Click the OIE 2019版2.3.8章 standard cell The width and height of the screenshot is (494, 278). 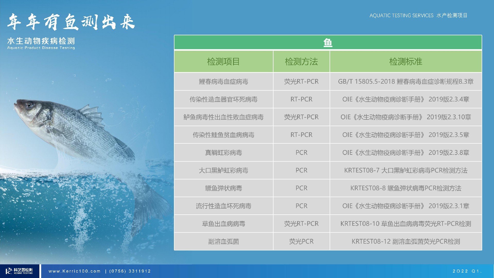click(406, 153)
